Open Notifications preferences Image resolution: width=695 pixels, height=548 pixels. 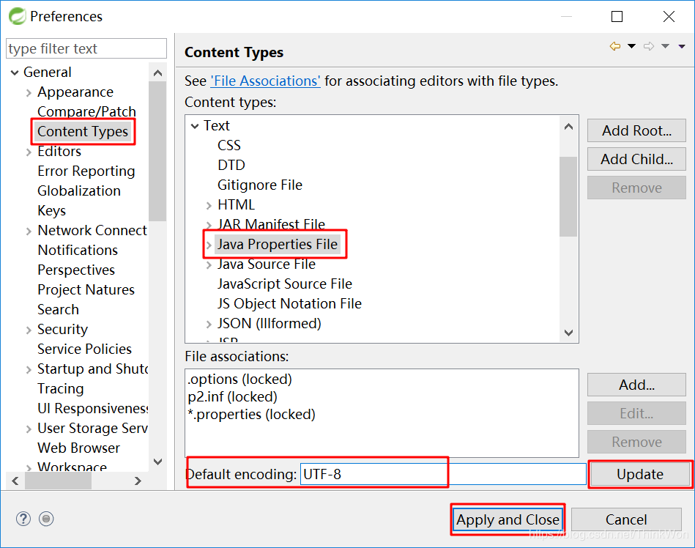(x=78, y=250)
